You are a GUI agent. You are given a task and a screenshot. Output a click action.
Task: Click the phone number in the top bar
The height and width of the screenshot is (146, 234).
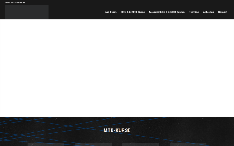point(15,3)
